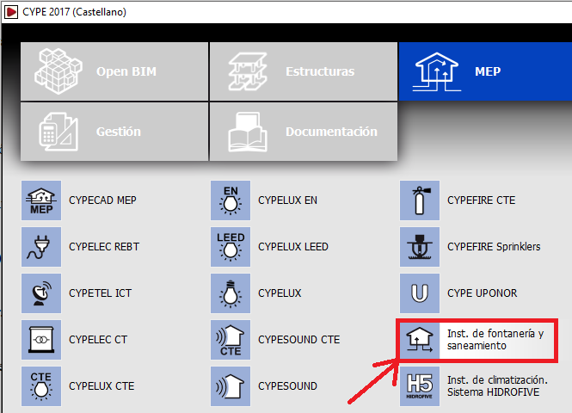The width and height of the screenshot is (572, 413).
Task: Select the CYPELUX LEED label
Action: point(293,247)
